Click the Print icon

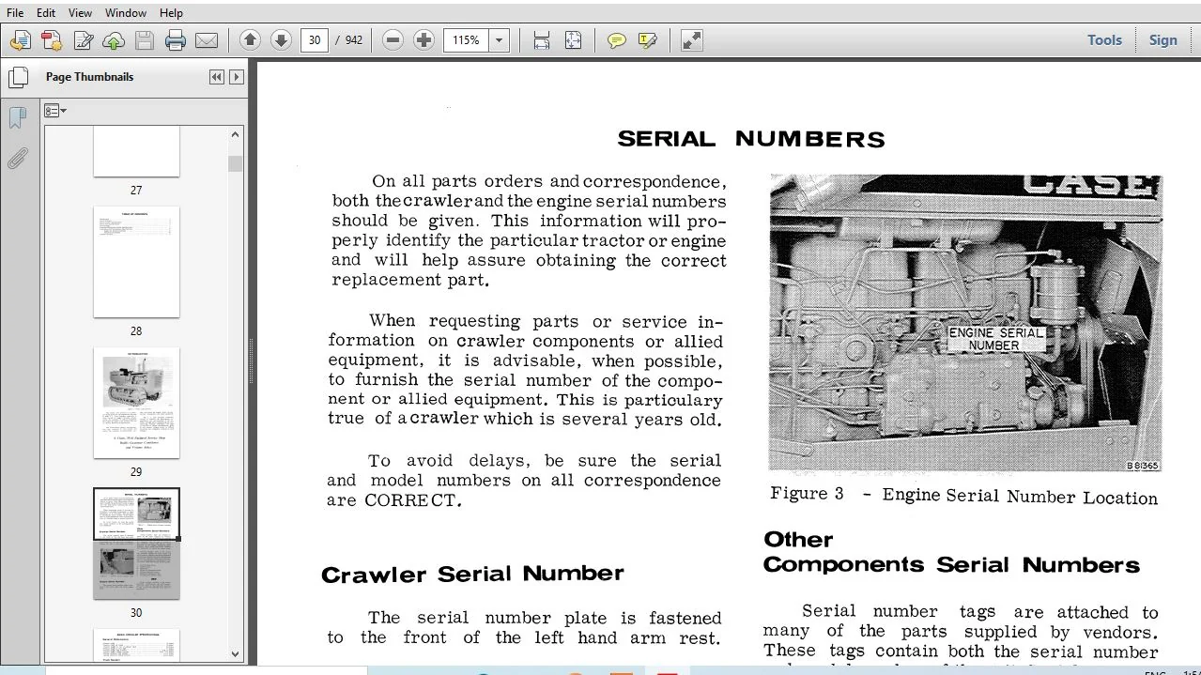pos(176,40)
